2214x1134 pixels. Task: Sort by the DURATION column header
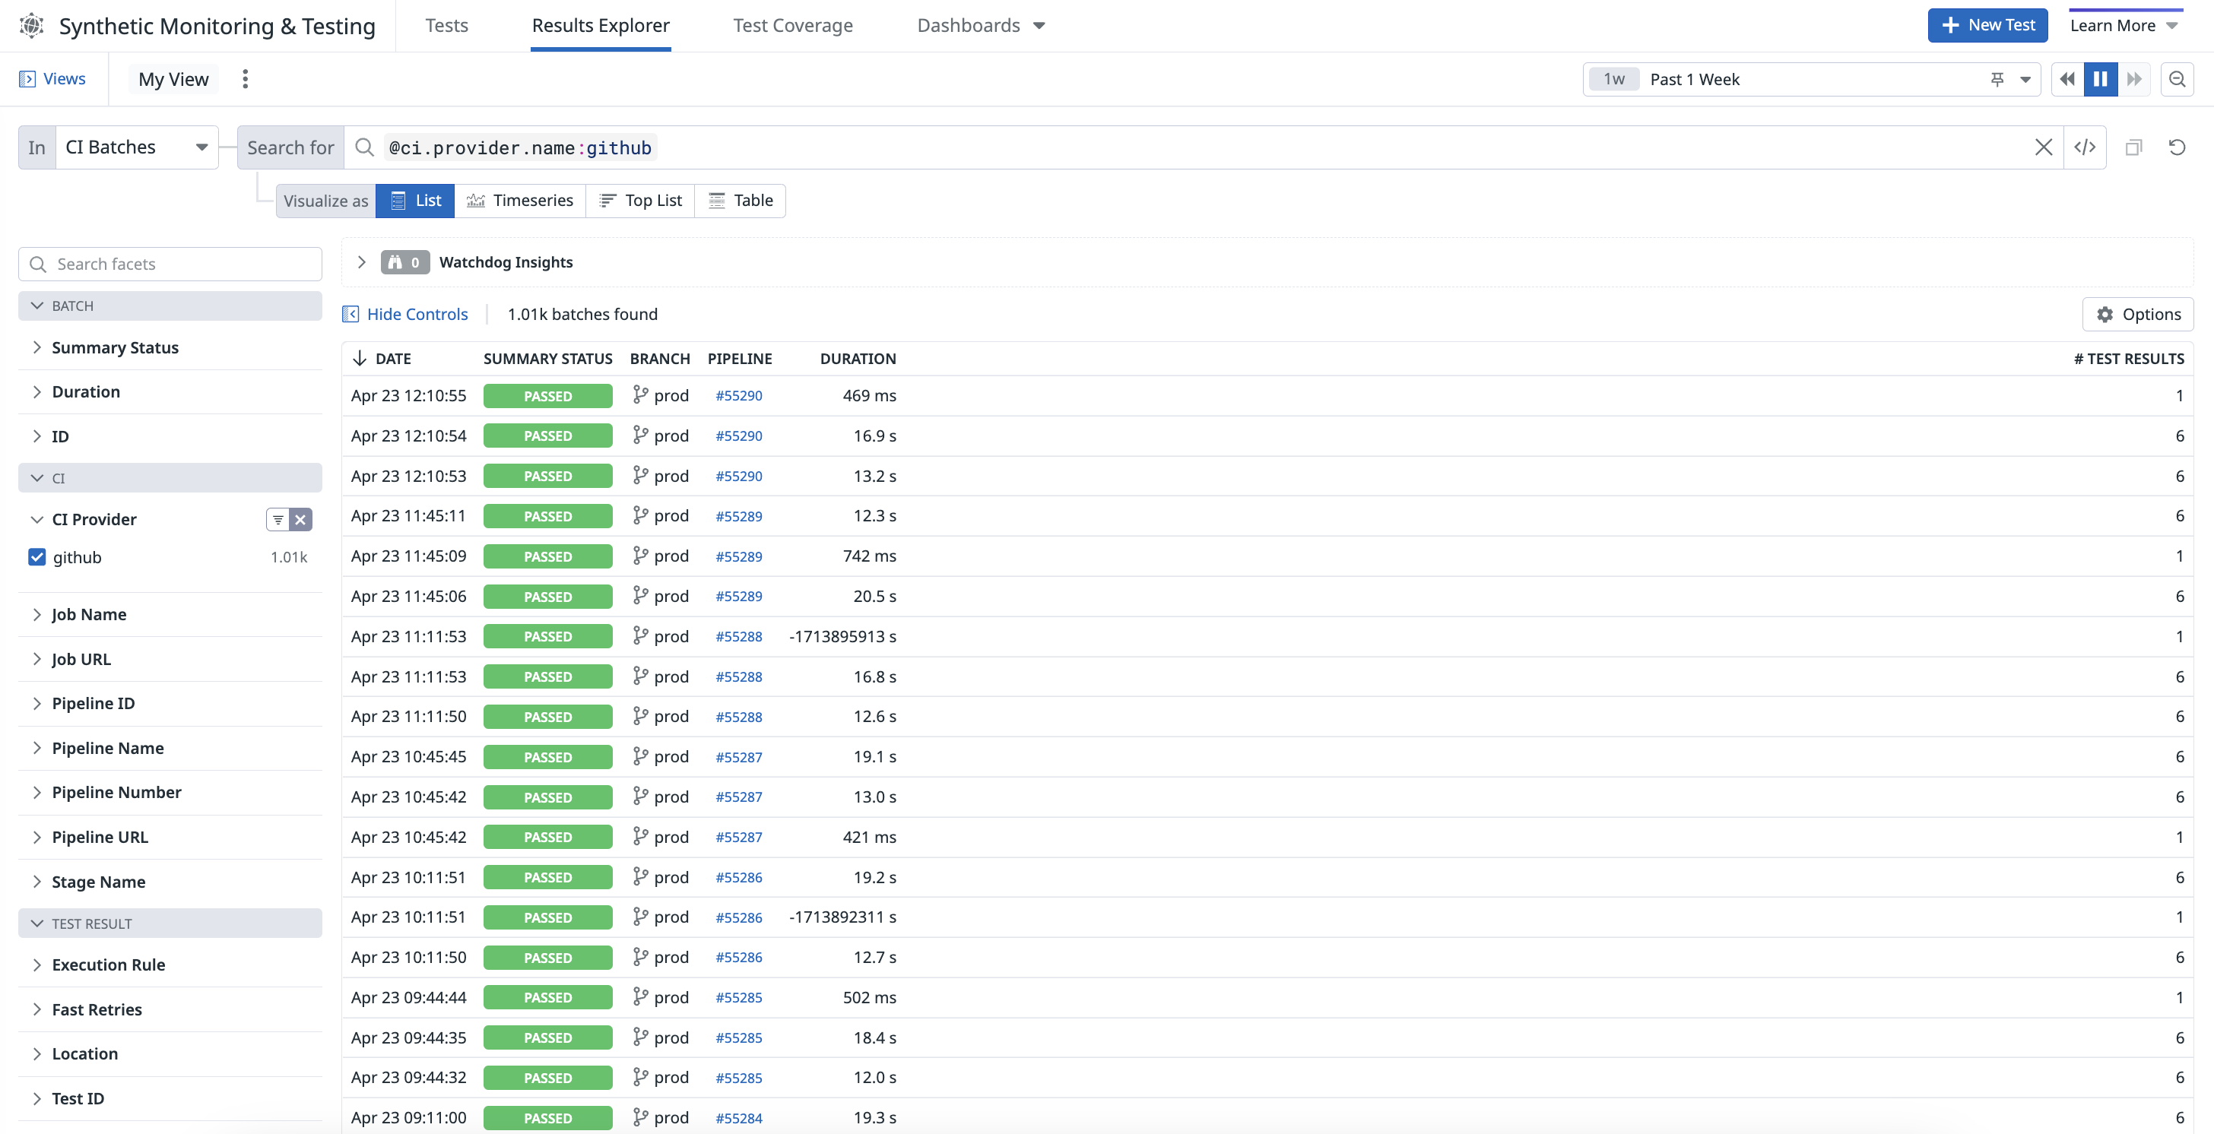(x=858, y=358)
